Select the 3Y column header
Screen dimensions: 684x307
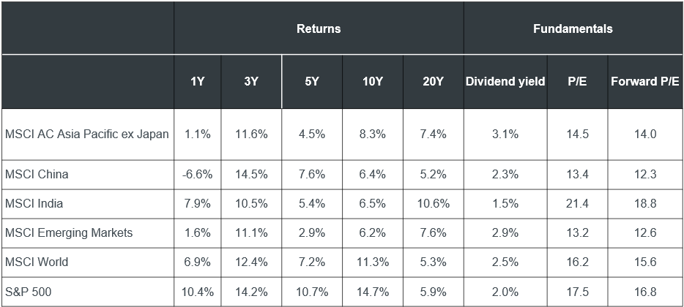coord(251,81)
